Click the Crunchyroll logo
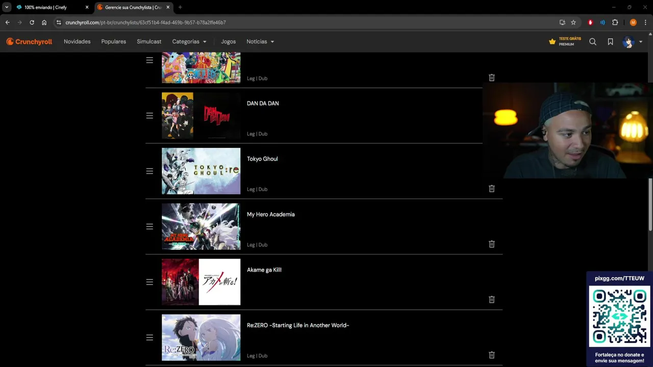Image resolution: width=653 pixels, height=367 pixels. coord(29,42)
